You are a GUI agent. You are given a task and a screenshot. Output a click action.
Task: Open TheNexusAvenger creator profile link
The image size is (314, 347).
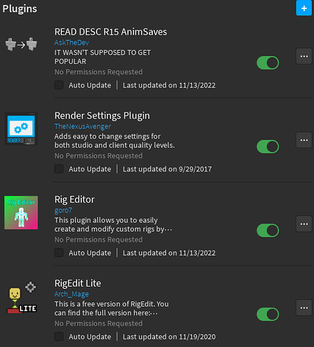(83, 126)
